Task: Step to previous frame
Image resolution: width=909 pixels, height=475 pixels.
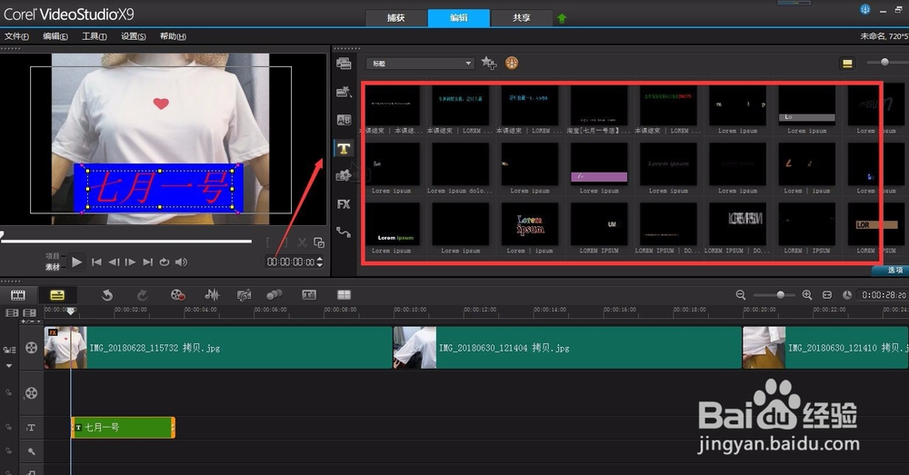Action: (114, 262)
